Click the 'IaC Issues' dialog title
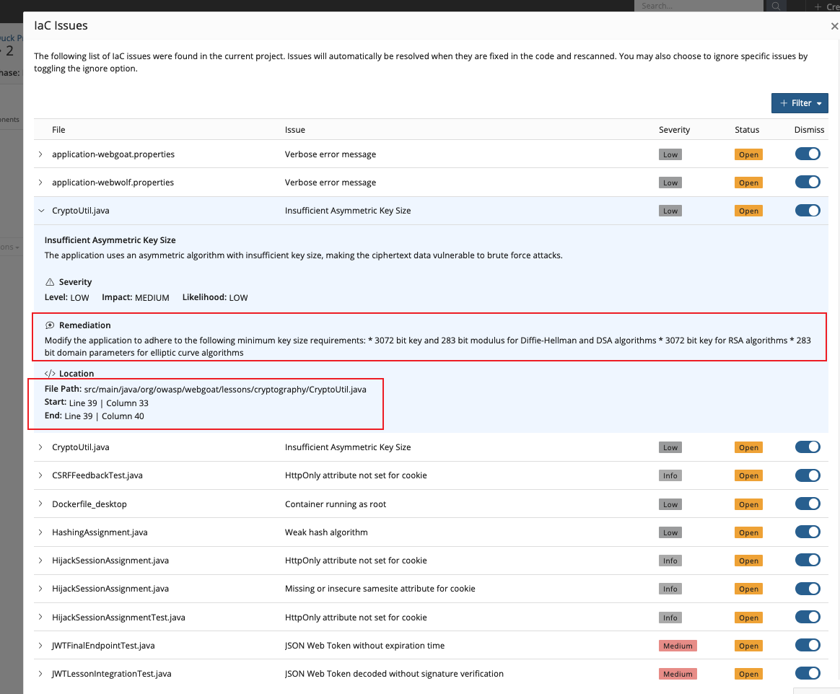Screen dimensions: 840x694 click(x=61, y=26)
